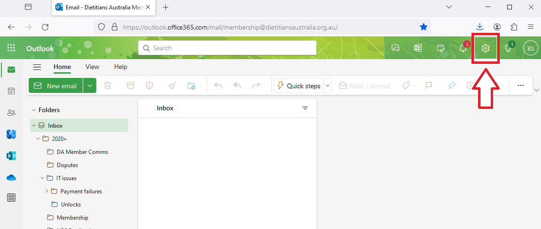Image resolution: width=541 pixels, height=229 pixels.
Task: Switch to the View tab
Action: [x=92, y=67]
